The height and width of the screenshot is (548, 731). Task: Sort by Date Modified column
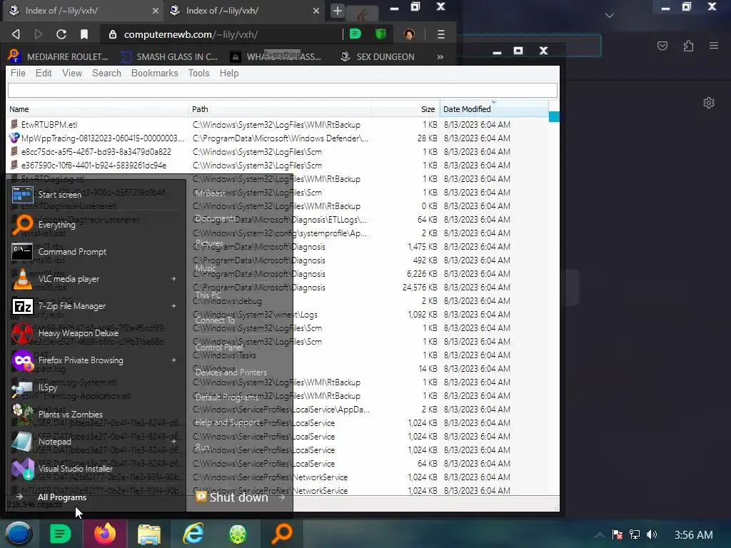(x=494, y=109)
